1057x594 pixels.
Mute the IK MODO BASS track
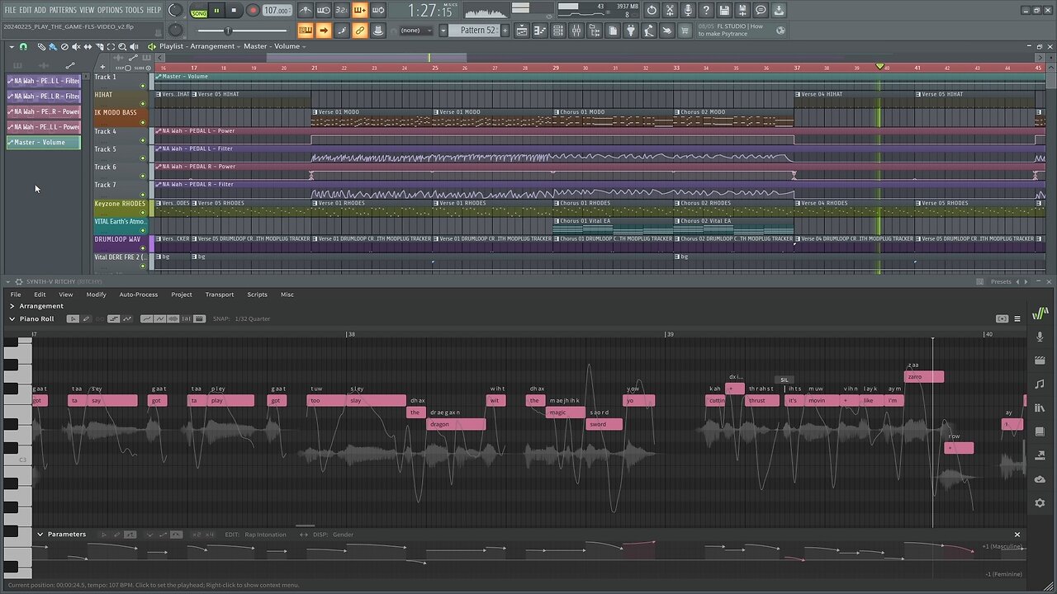pos(143,121)
